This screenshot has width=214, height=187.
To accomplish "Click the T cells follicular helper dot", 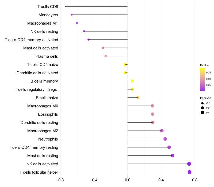I will tap(189, 172).
